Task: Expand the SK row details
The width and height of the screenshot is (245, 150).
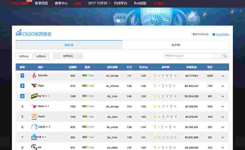Action: click(x=223, y=148)
